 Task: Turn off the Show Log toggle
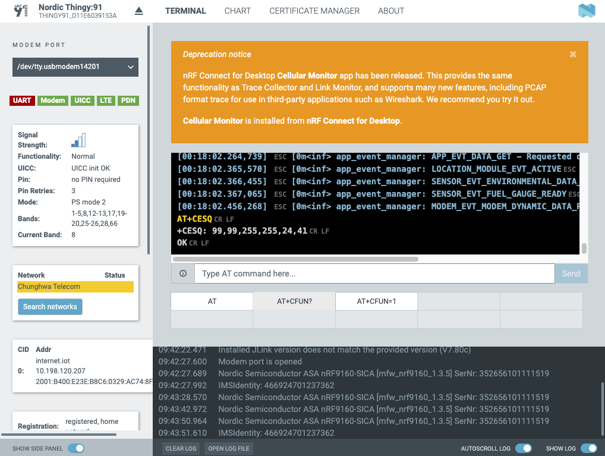[x=589, y=448]
